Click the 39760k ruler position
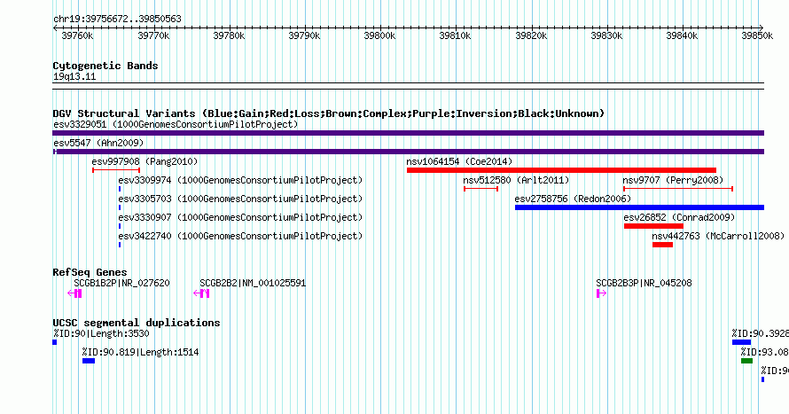 pyautogui.click(x=77, y=35)
